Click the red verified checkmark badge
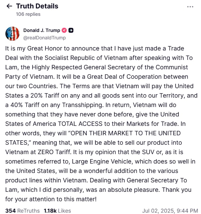The height and width of the screenshot is (214, 201). 64,30
